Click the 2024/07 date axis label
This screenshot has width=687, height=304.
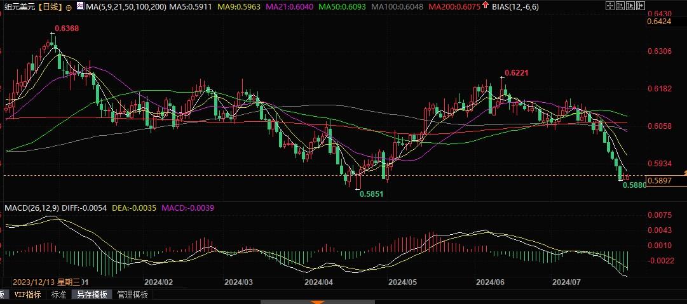[567, 282]
